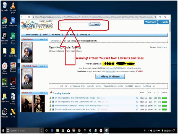Open Uri Surgical Strike 720p torrent link
The width and height of the screenshot is (178, 134).
tap(78, 102)
